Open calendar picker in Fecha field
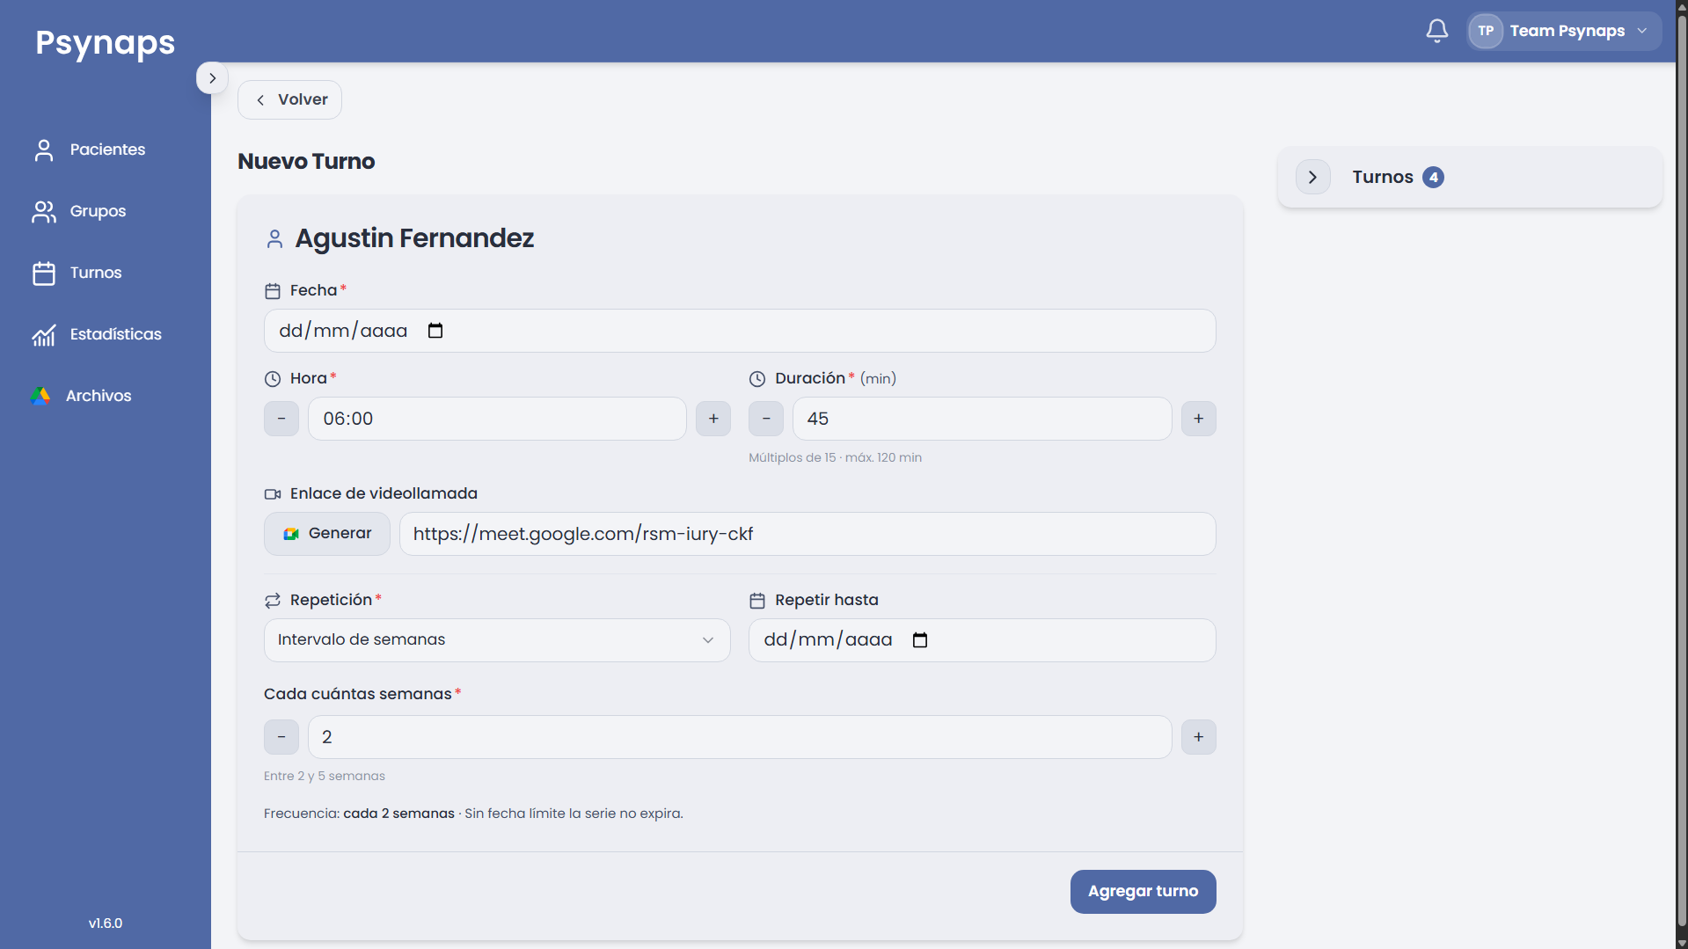The height and width of the screenshot is (949, 1688). click(435, 331)
